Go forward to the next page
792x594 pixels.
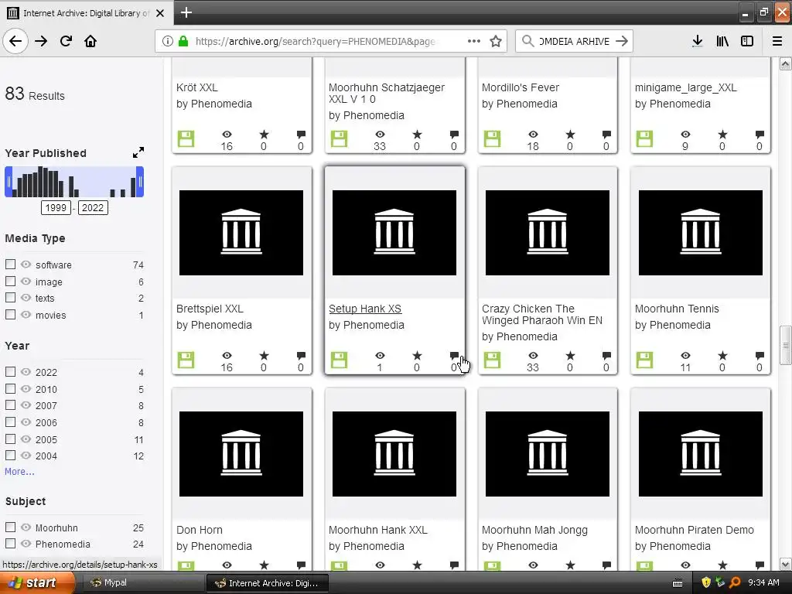click(41, 41)
